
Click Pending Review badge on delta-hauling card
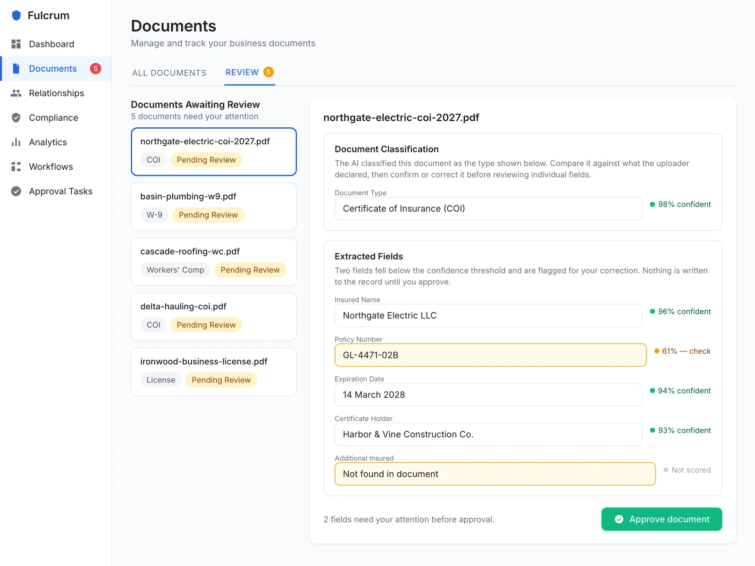[x=206, y=325]
